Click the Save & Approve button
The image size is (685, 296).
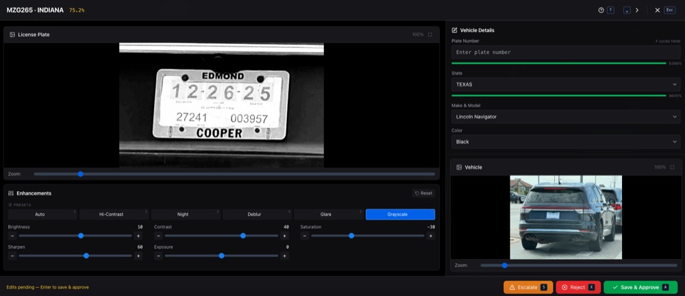tap(640, 287)
